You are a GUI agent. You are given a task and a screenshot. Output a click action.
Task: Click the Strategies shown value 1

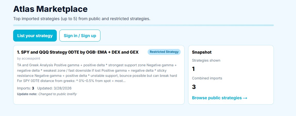click(193, 69)
